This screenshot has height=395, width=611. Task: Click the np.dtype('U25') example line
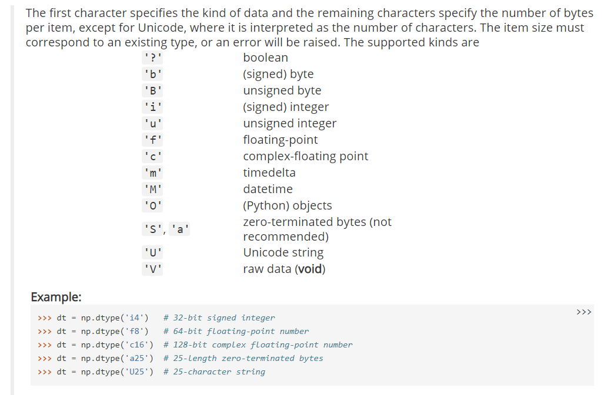(x=151, y=372)
